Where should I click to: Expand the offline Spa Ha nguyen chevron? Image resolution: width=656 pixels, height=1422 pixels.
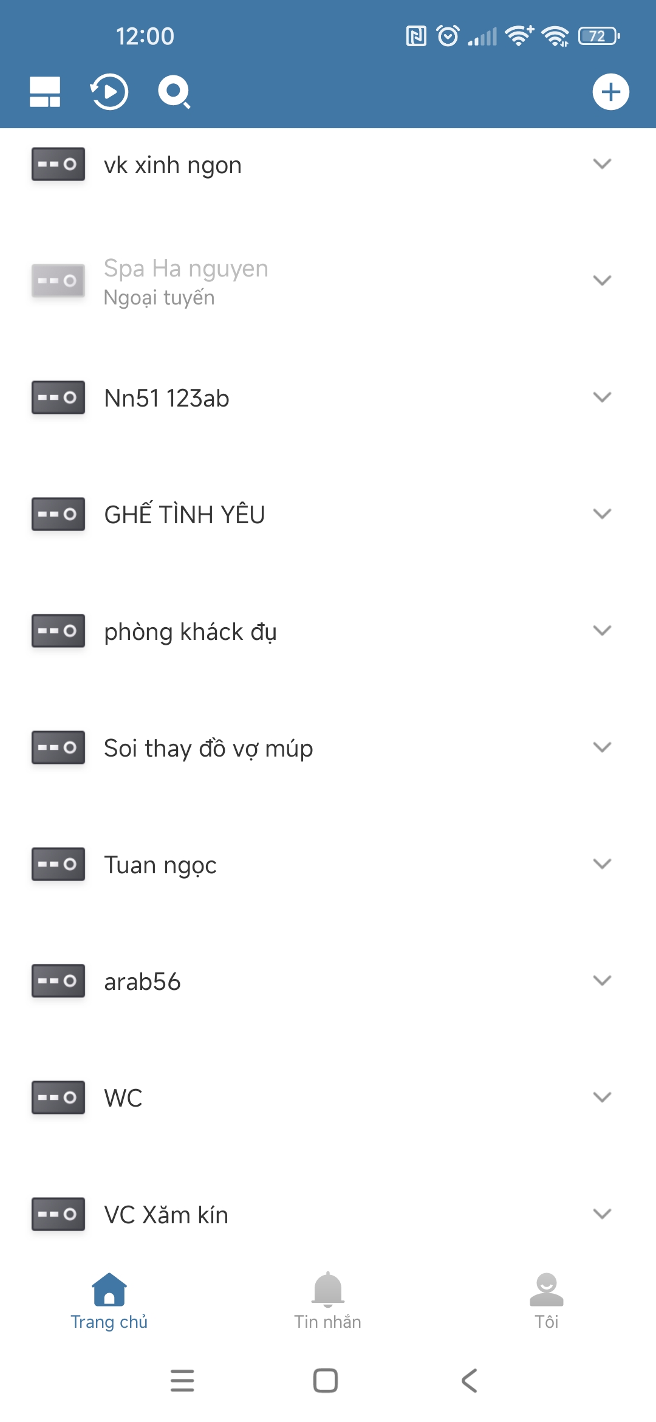tap(602, 281)
